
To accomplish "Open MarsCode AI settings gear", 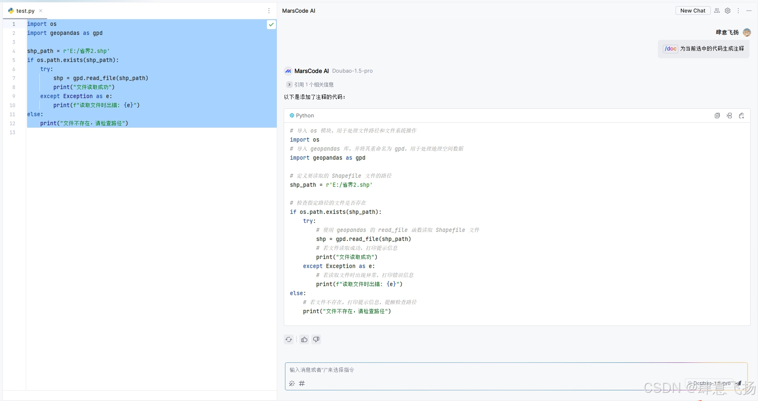I will click(728, 11).
